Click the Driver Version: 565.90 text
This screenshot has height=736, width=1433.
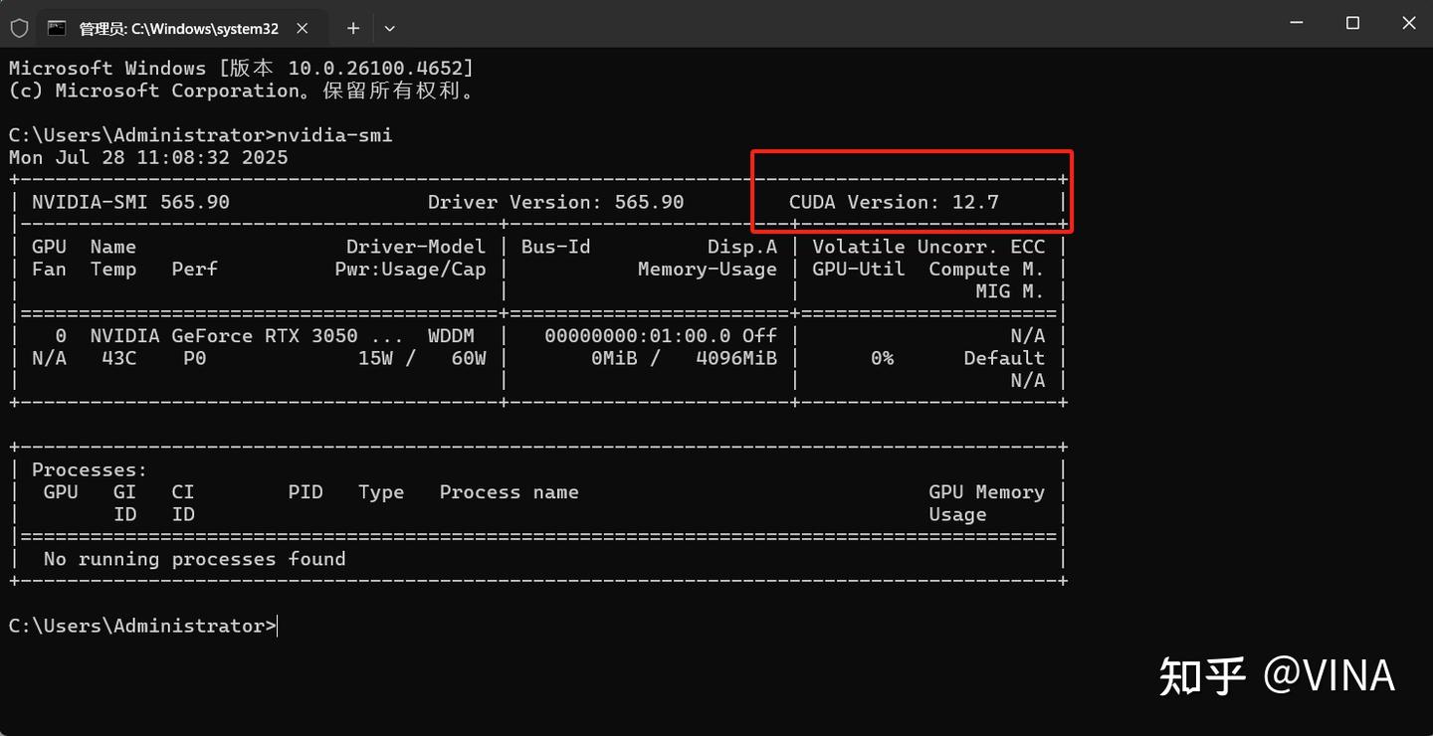(555, 202)
